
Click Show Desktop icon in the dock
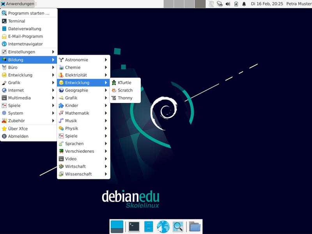coord(117,227)
